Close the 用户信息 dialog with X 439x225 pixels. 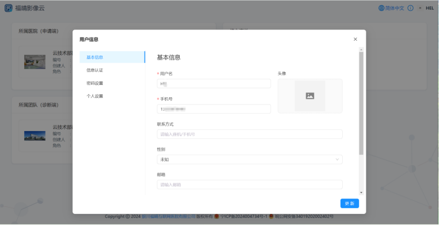pyautogui.click(x=355, y=39)
